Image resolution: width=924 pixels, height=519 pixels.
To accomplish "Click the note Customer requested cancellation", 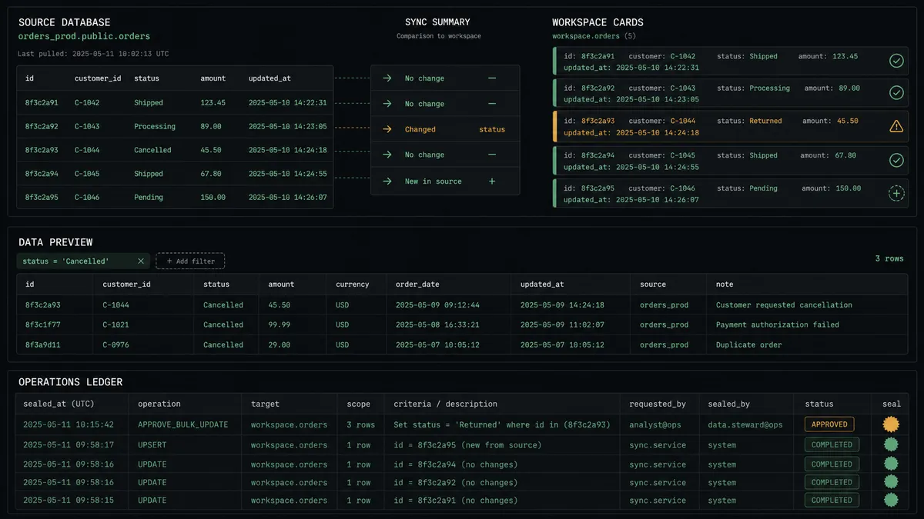I will click(784, 305).
